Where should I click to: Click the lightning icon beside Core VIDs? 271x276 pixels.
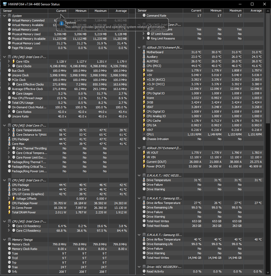click(x=13, y=62)
